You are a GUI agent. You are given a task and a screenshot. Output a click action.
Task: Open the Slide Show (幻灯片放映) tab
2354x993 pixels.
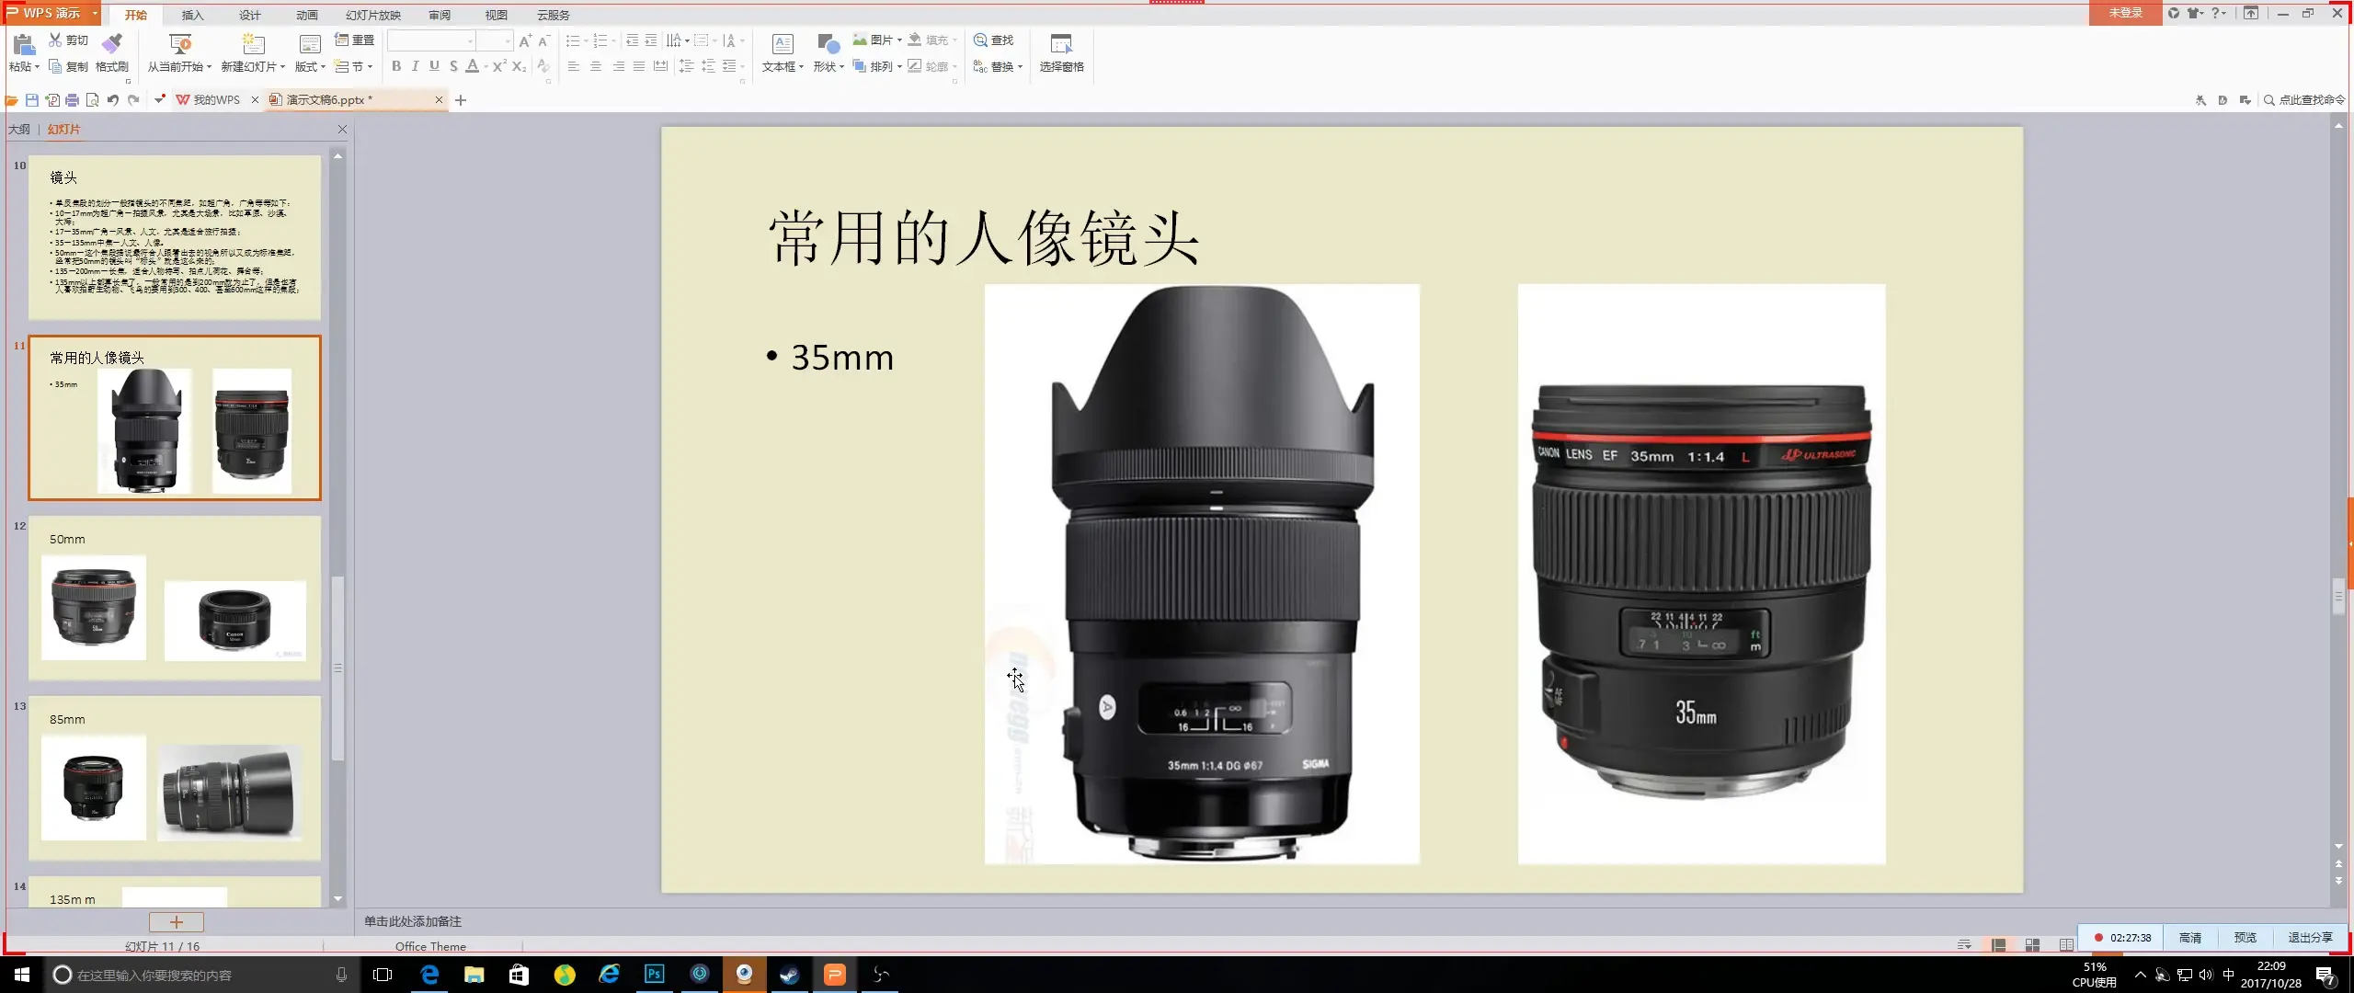coord(373,15)
